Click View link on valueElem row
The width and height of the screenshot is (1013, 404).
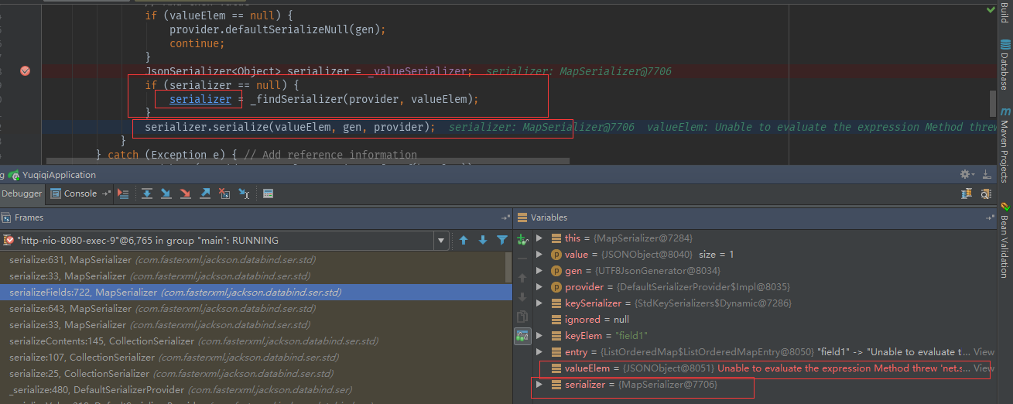click(x=984, y=368)
